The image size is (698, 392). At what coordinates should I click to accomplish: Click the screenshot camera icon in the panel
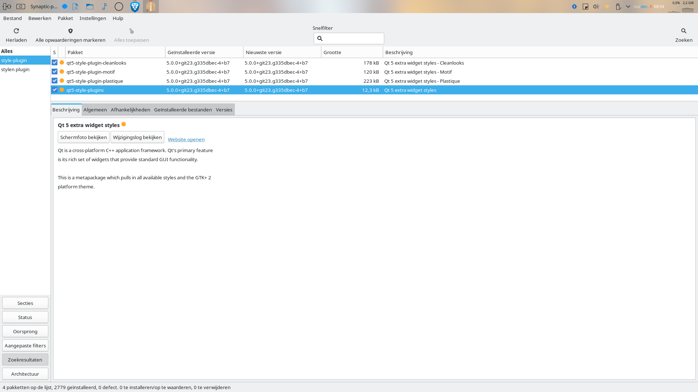coord(21,7)
